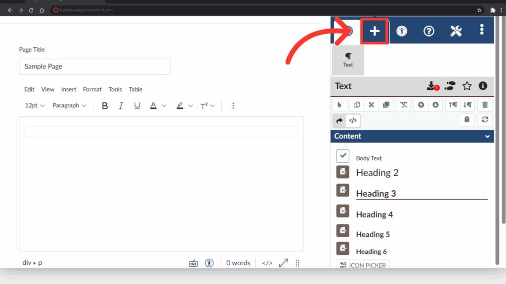
Task: Click the circled down arrow icon
Action: click(436, 105)
